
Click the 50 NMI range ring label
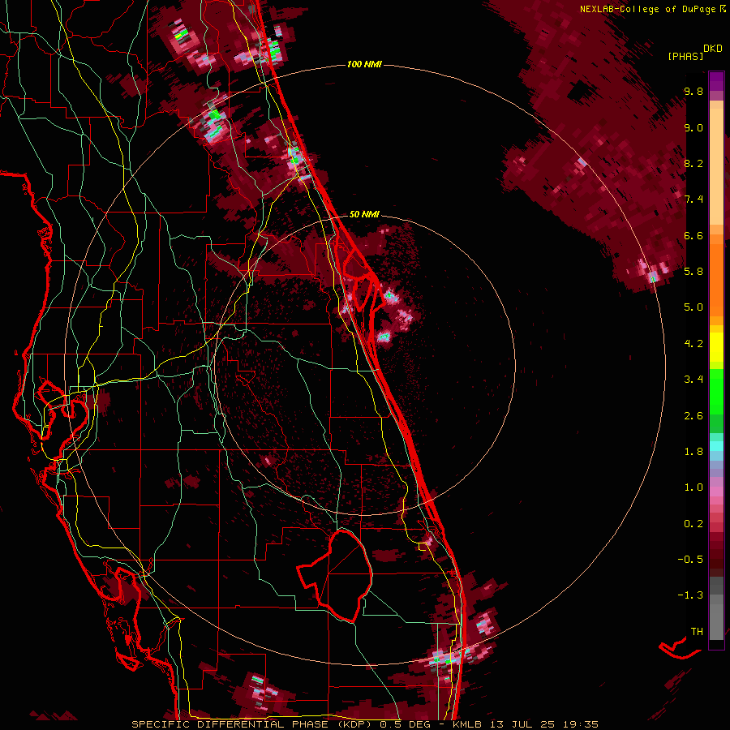point(364,214)
